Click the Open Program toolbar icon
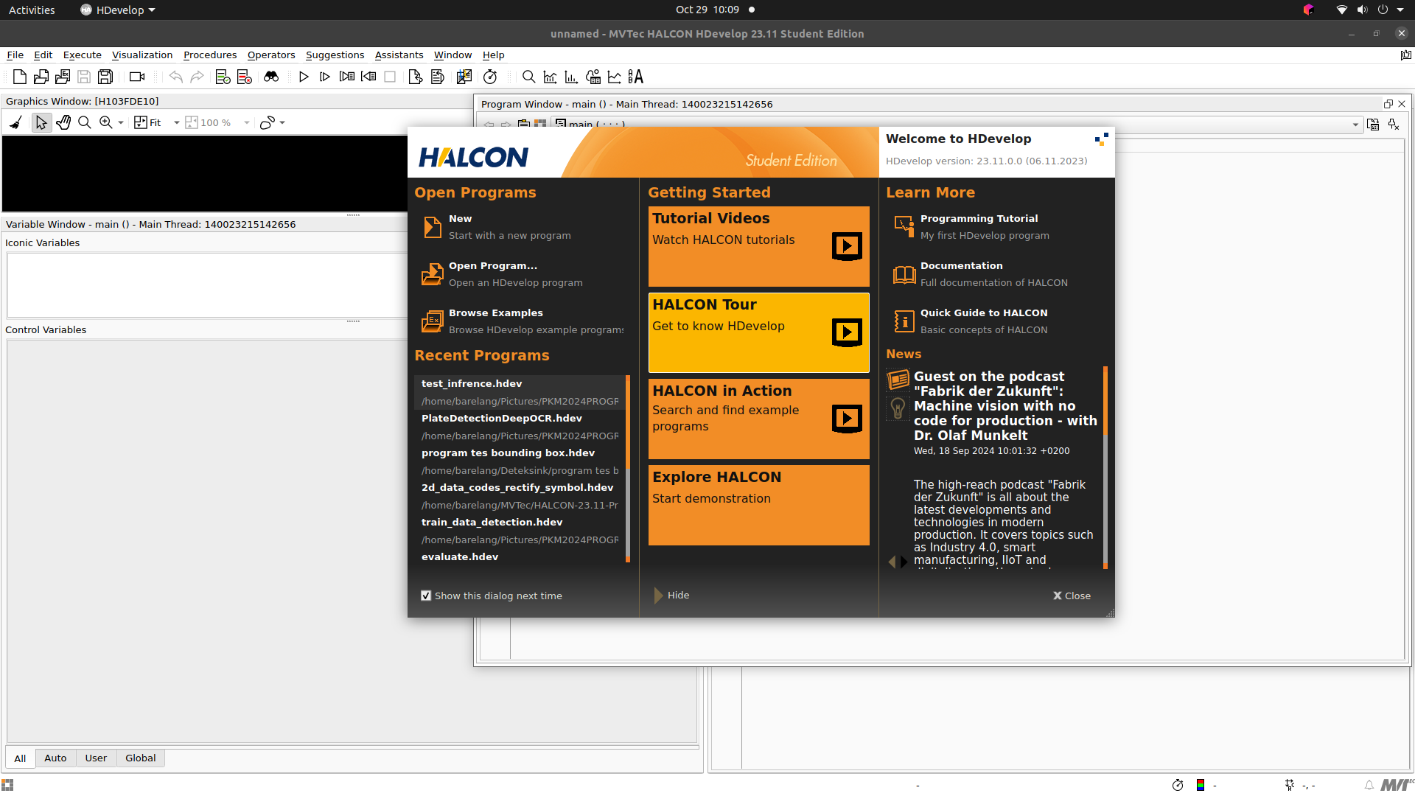Screen dimensions: 1415x796 41,77
